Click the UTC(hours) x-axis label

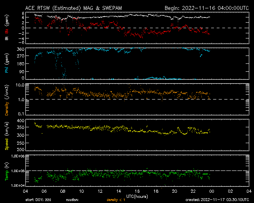[137, 197]
